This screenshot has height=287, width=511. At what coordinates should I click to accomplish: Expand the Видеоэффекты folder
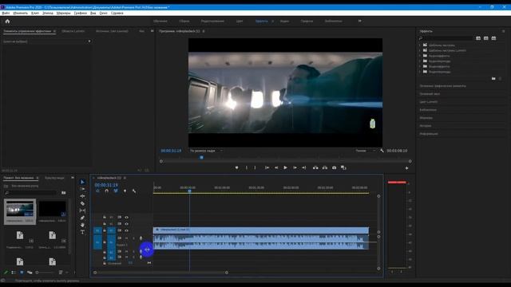pyautogui.click(x=420, y=66)
